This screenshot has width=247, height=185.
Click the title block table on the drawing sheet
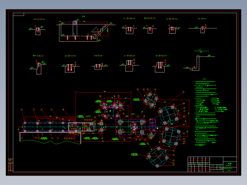click(212, 164)
